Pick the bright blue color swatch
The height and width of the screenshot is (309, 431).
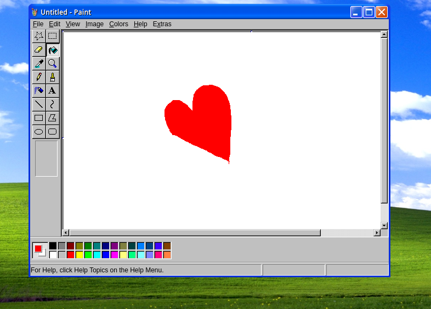click(105, 255)
